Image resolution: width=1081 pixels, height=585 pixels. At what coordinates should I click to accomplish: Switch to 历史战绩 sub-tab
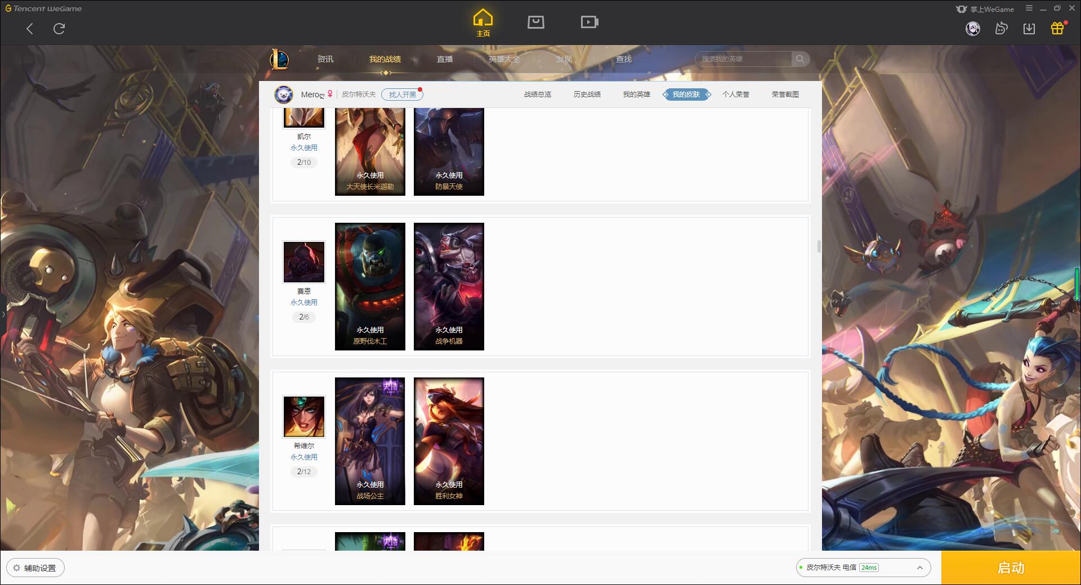(587, 94)
